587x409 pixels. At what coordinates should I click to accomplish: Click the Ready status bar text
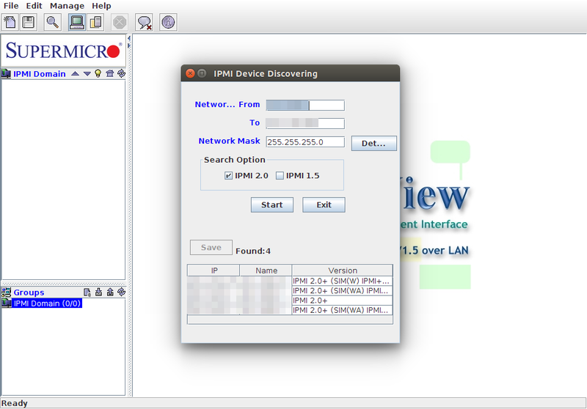coord(14,403)
